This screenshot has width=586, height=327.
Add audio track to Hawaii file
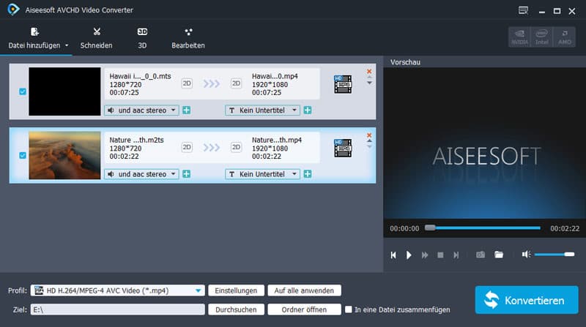[x=187, y=110]
